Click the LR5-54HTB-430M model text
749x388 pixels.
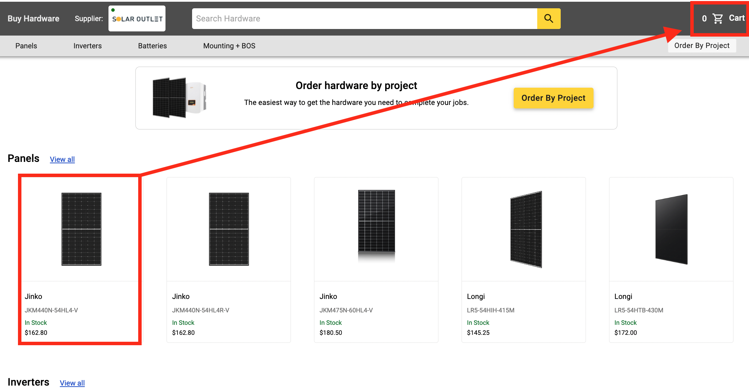pos(639,310)
